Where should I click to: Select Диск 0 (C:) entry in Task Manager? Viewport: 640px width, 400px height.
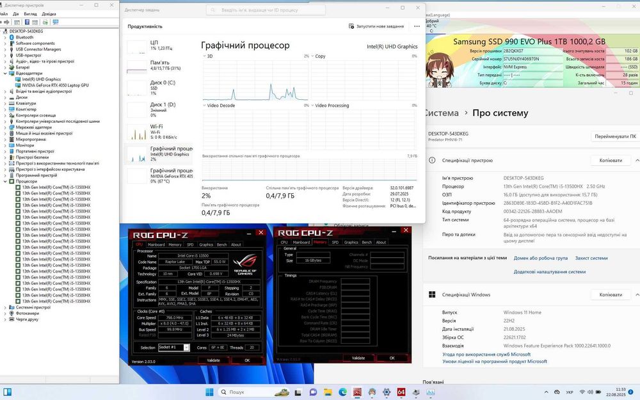point(159,87)
